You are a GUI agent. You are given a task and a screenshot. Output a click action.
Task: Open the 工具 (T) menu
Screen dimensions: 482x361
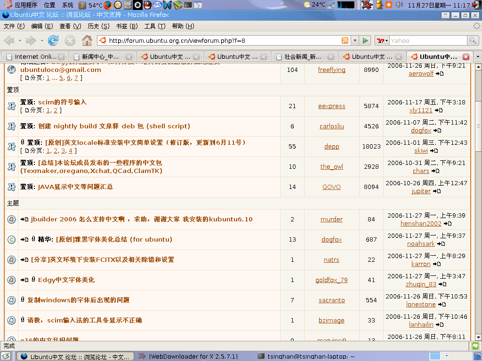155,26
